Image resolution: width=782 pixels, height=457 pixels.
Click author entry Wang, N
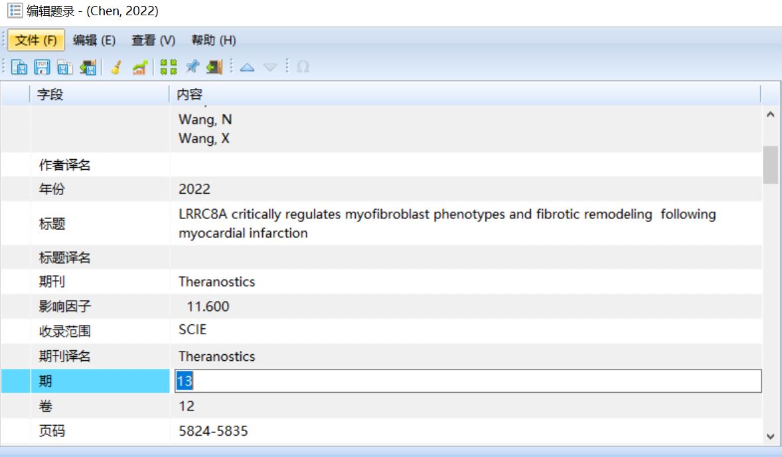[205, 119]
